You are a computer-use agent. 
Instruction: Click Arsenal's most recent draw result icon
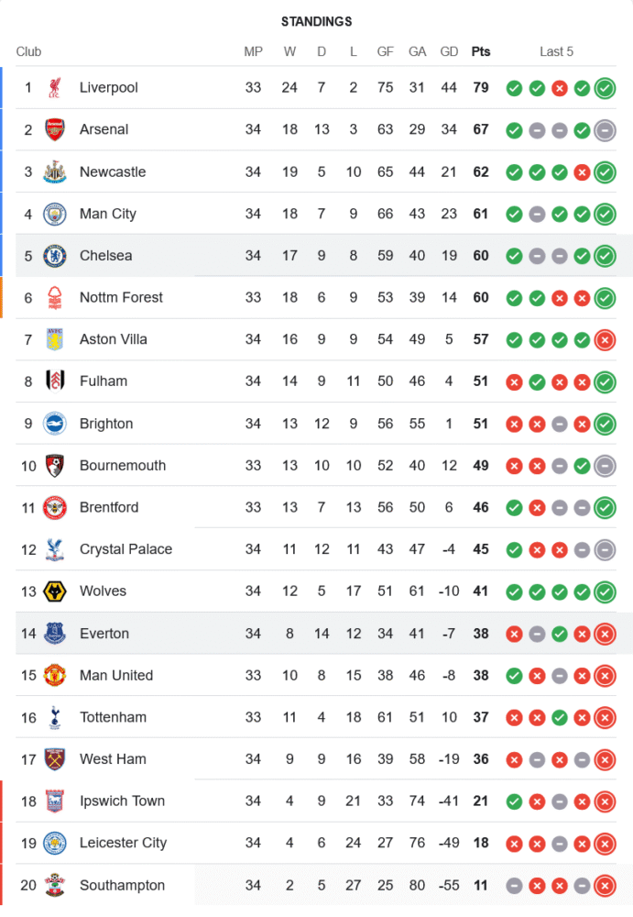click(604, 129)
